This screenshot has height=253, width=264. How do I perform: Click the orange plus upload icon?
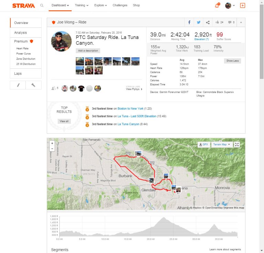[243, 5]
